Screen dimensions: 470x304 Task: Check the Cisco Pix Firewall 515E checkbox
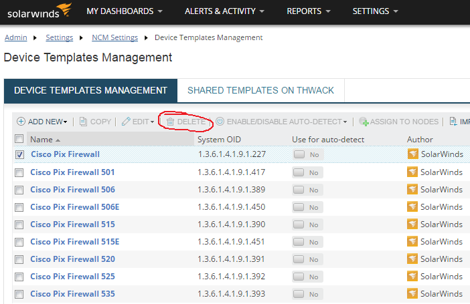pyautogui.click(x=19, y=242)
